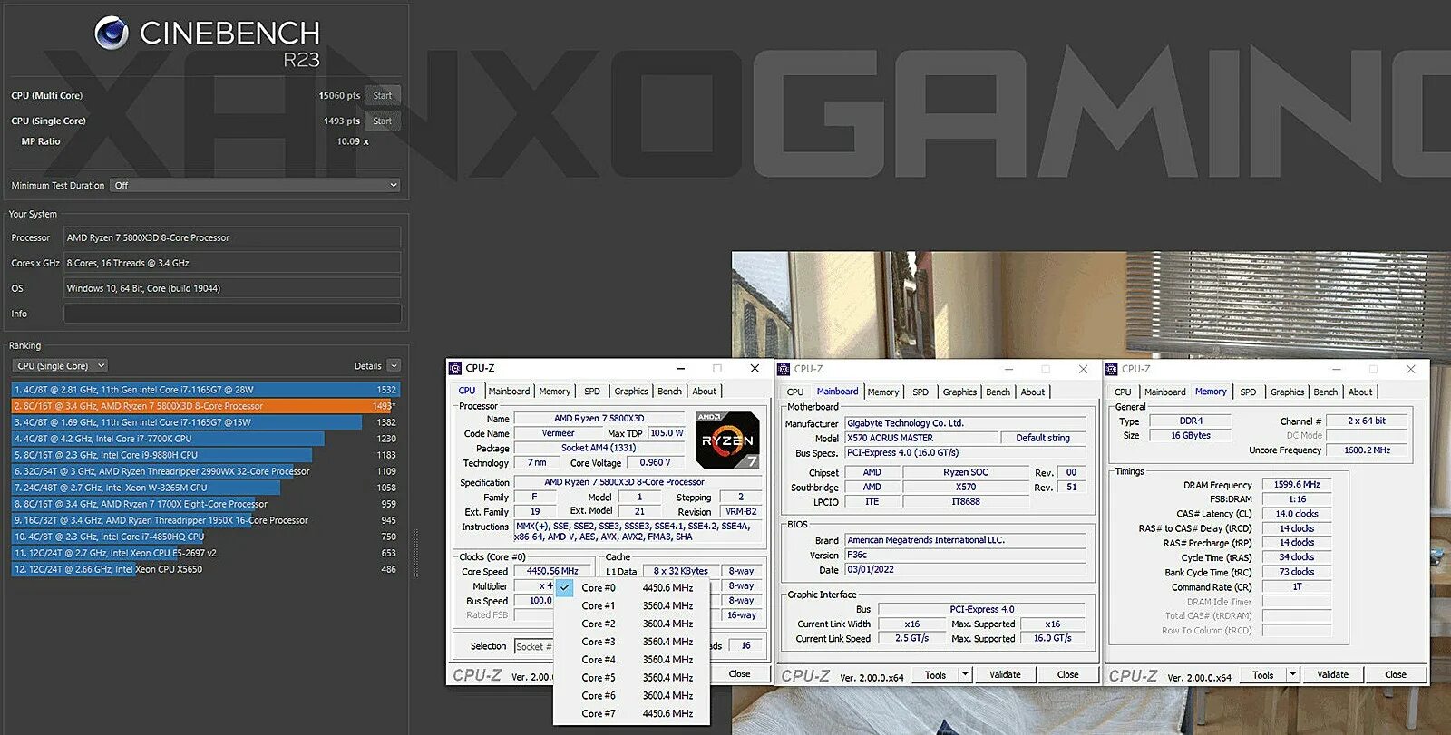This screenshot has height=735, width=1451.
Task: Click Close button in the Memory window
Action: click(x=1395, y=674)
